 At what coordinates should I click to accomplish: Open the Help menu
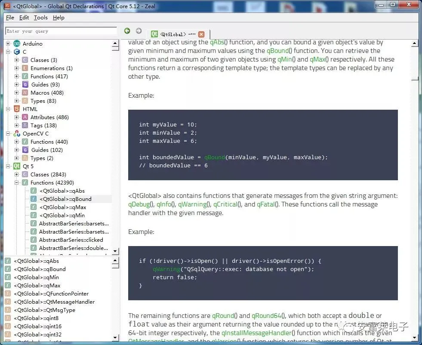(59, 18)
